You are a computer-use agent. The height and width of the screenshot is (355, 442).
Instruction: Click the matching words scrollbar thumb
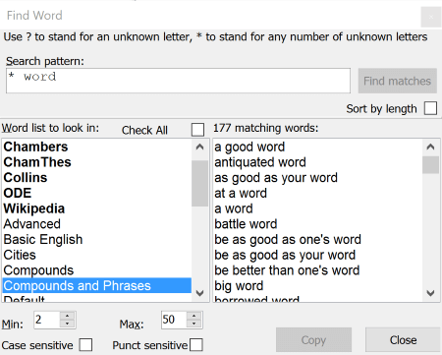point(430,165)
